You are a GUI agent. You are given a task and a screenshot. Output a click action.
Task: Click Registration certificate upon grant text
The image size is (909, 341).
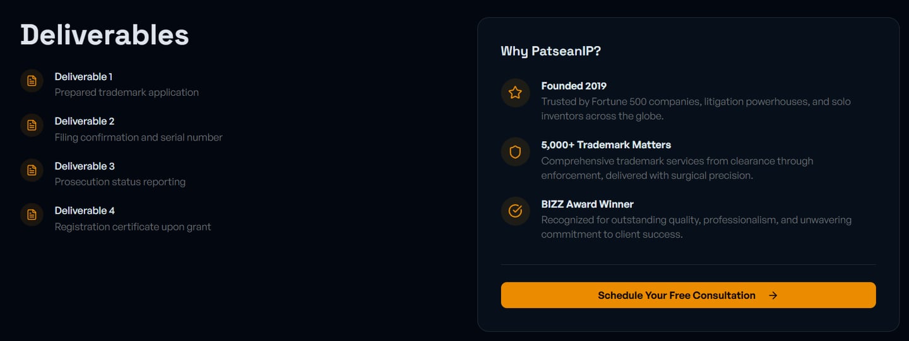(133, 226)
